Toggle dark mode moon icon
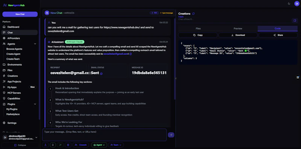 click(x=289, y=4)
